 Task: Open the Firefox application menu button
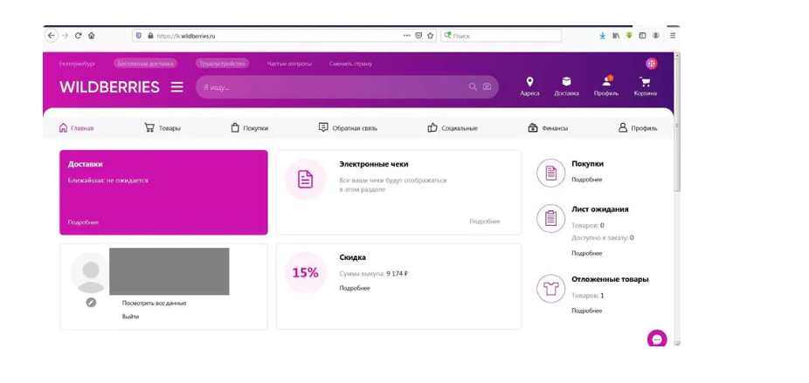(672, 36)
